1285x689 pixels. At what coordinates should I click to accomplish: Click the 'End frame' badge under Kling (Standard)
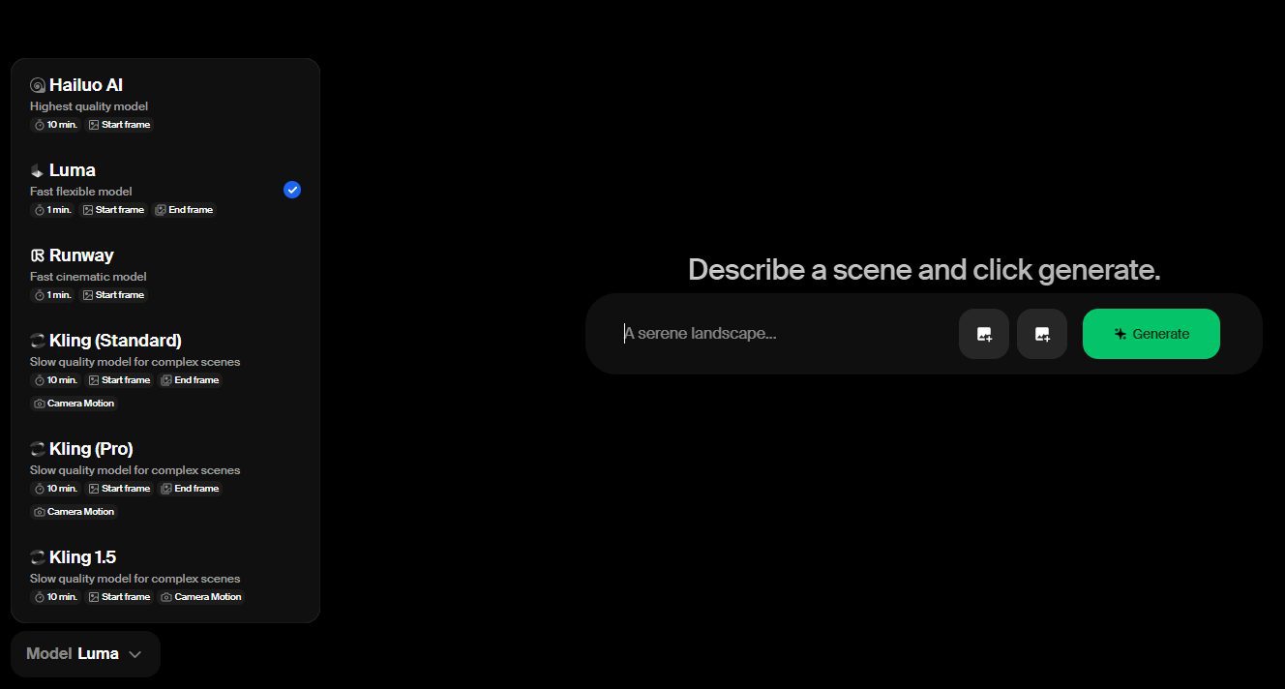click(x=190, y=380)
